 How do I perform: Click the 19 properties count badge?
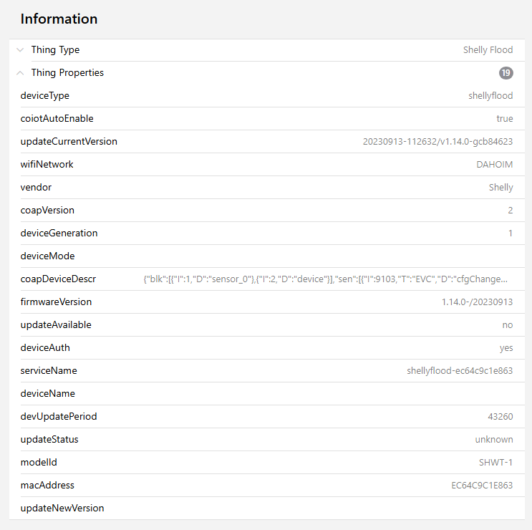[506, 73]
